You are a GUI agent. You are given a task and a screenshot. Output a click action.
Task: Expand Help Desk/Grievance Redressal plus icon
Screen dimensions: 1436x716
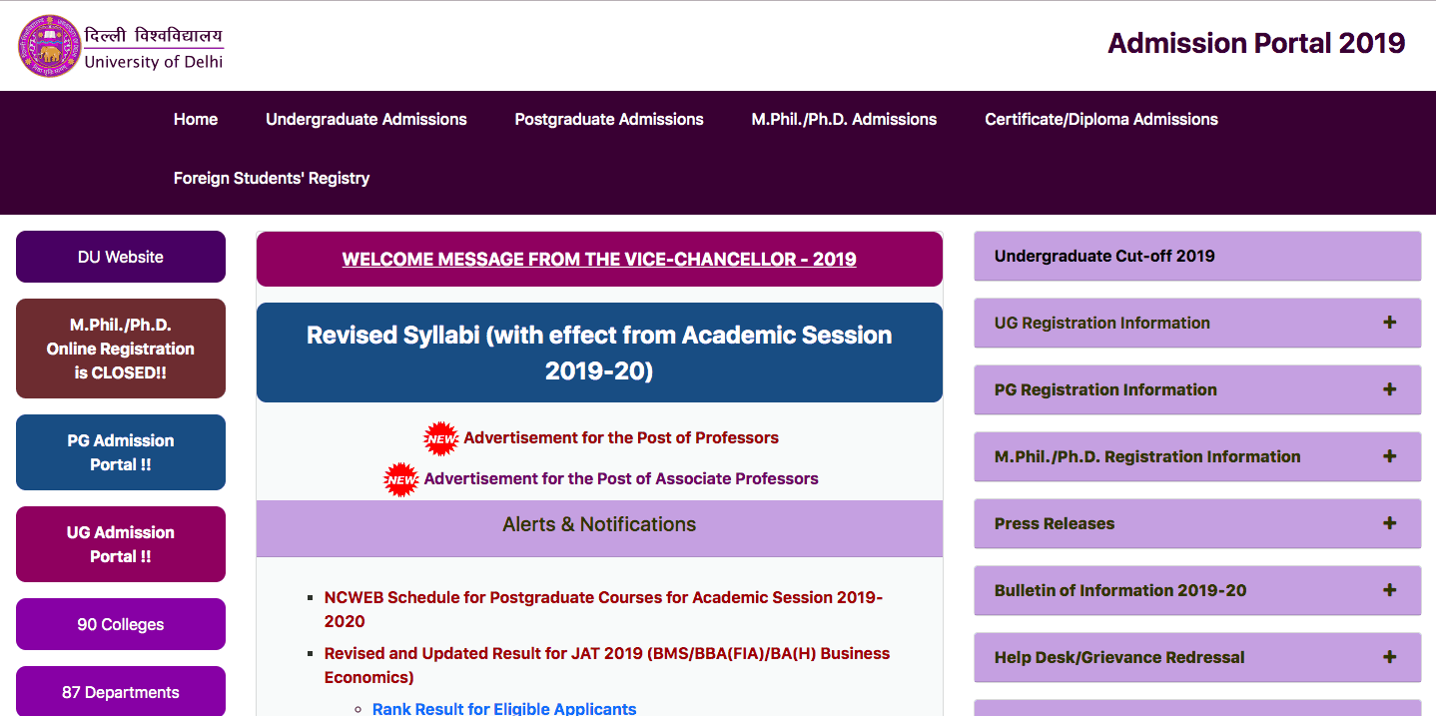tap(1389, 657)
